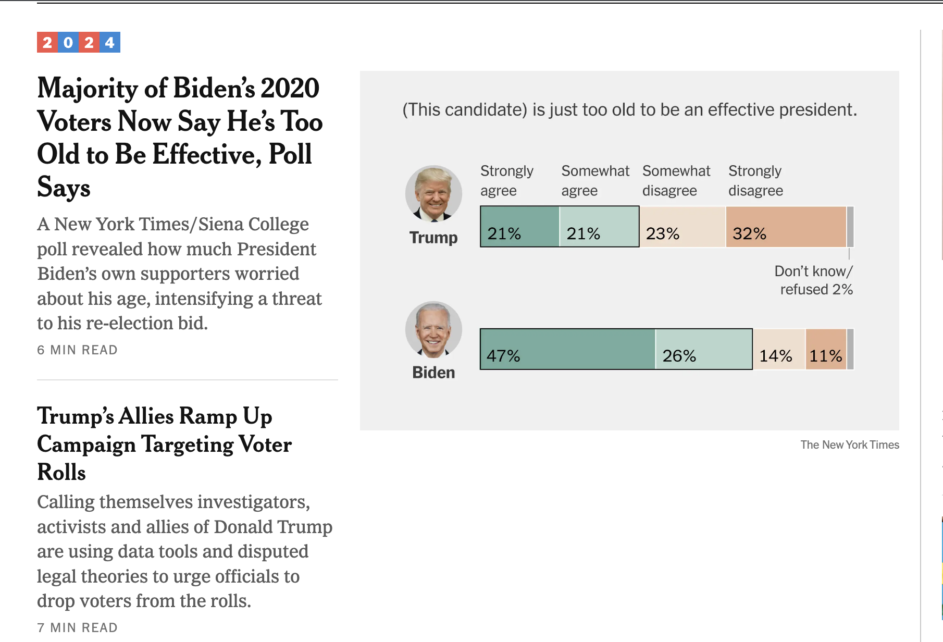
Task: Open the Biden too old poll headline
Action: tap(180, 137)
